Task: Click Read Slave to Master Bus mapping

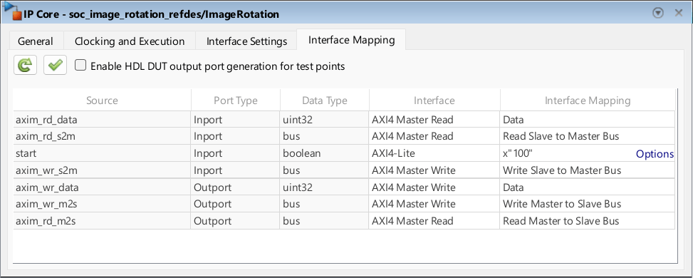Action: point(588,136)
